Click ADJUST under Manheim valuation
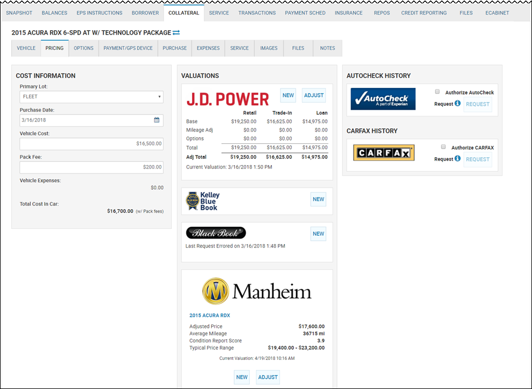Image resolution: width=532 pixels, height=389 pixels. click(x=268, y=377)
